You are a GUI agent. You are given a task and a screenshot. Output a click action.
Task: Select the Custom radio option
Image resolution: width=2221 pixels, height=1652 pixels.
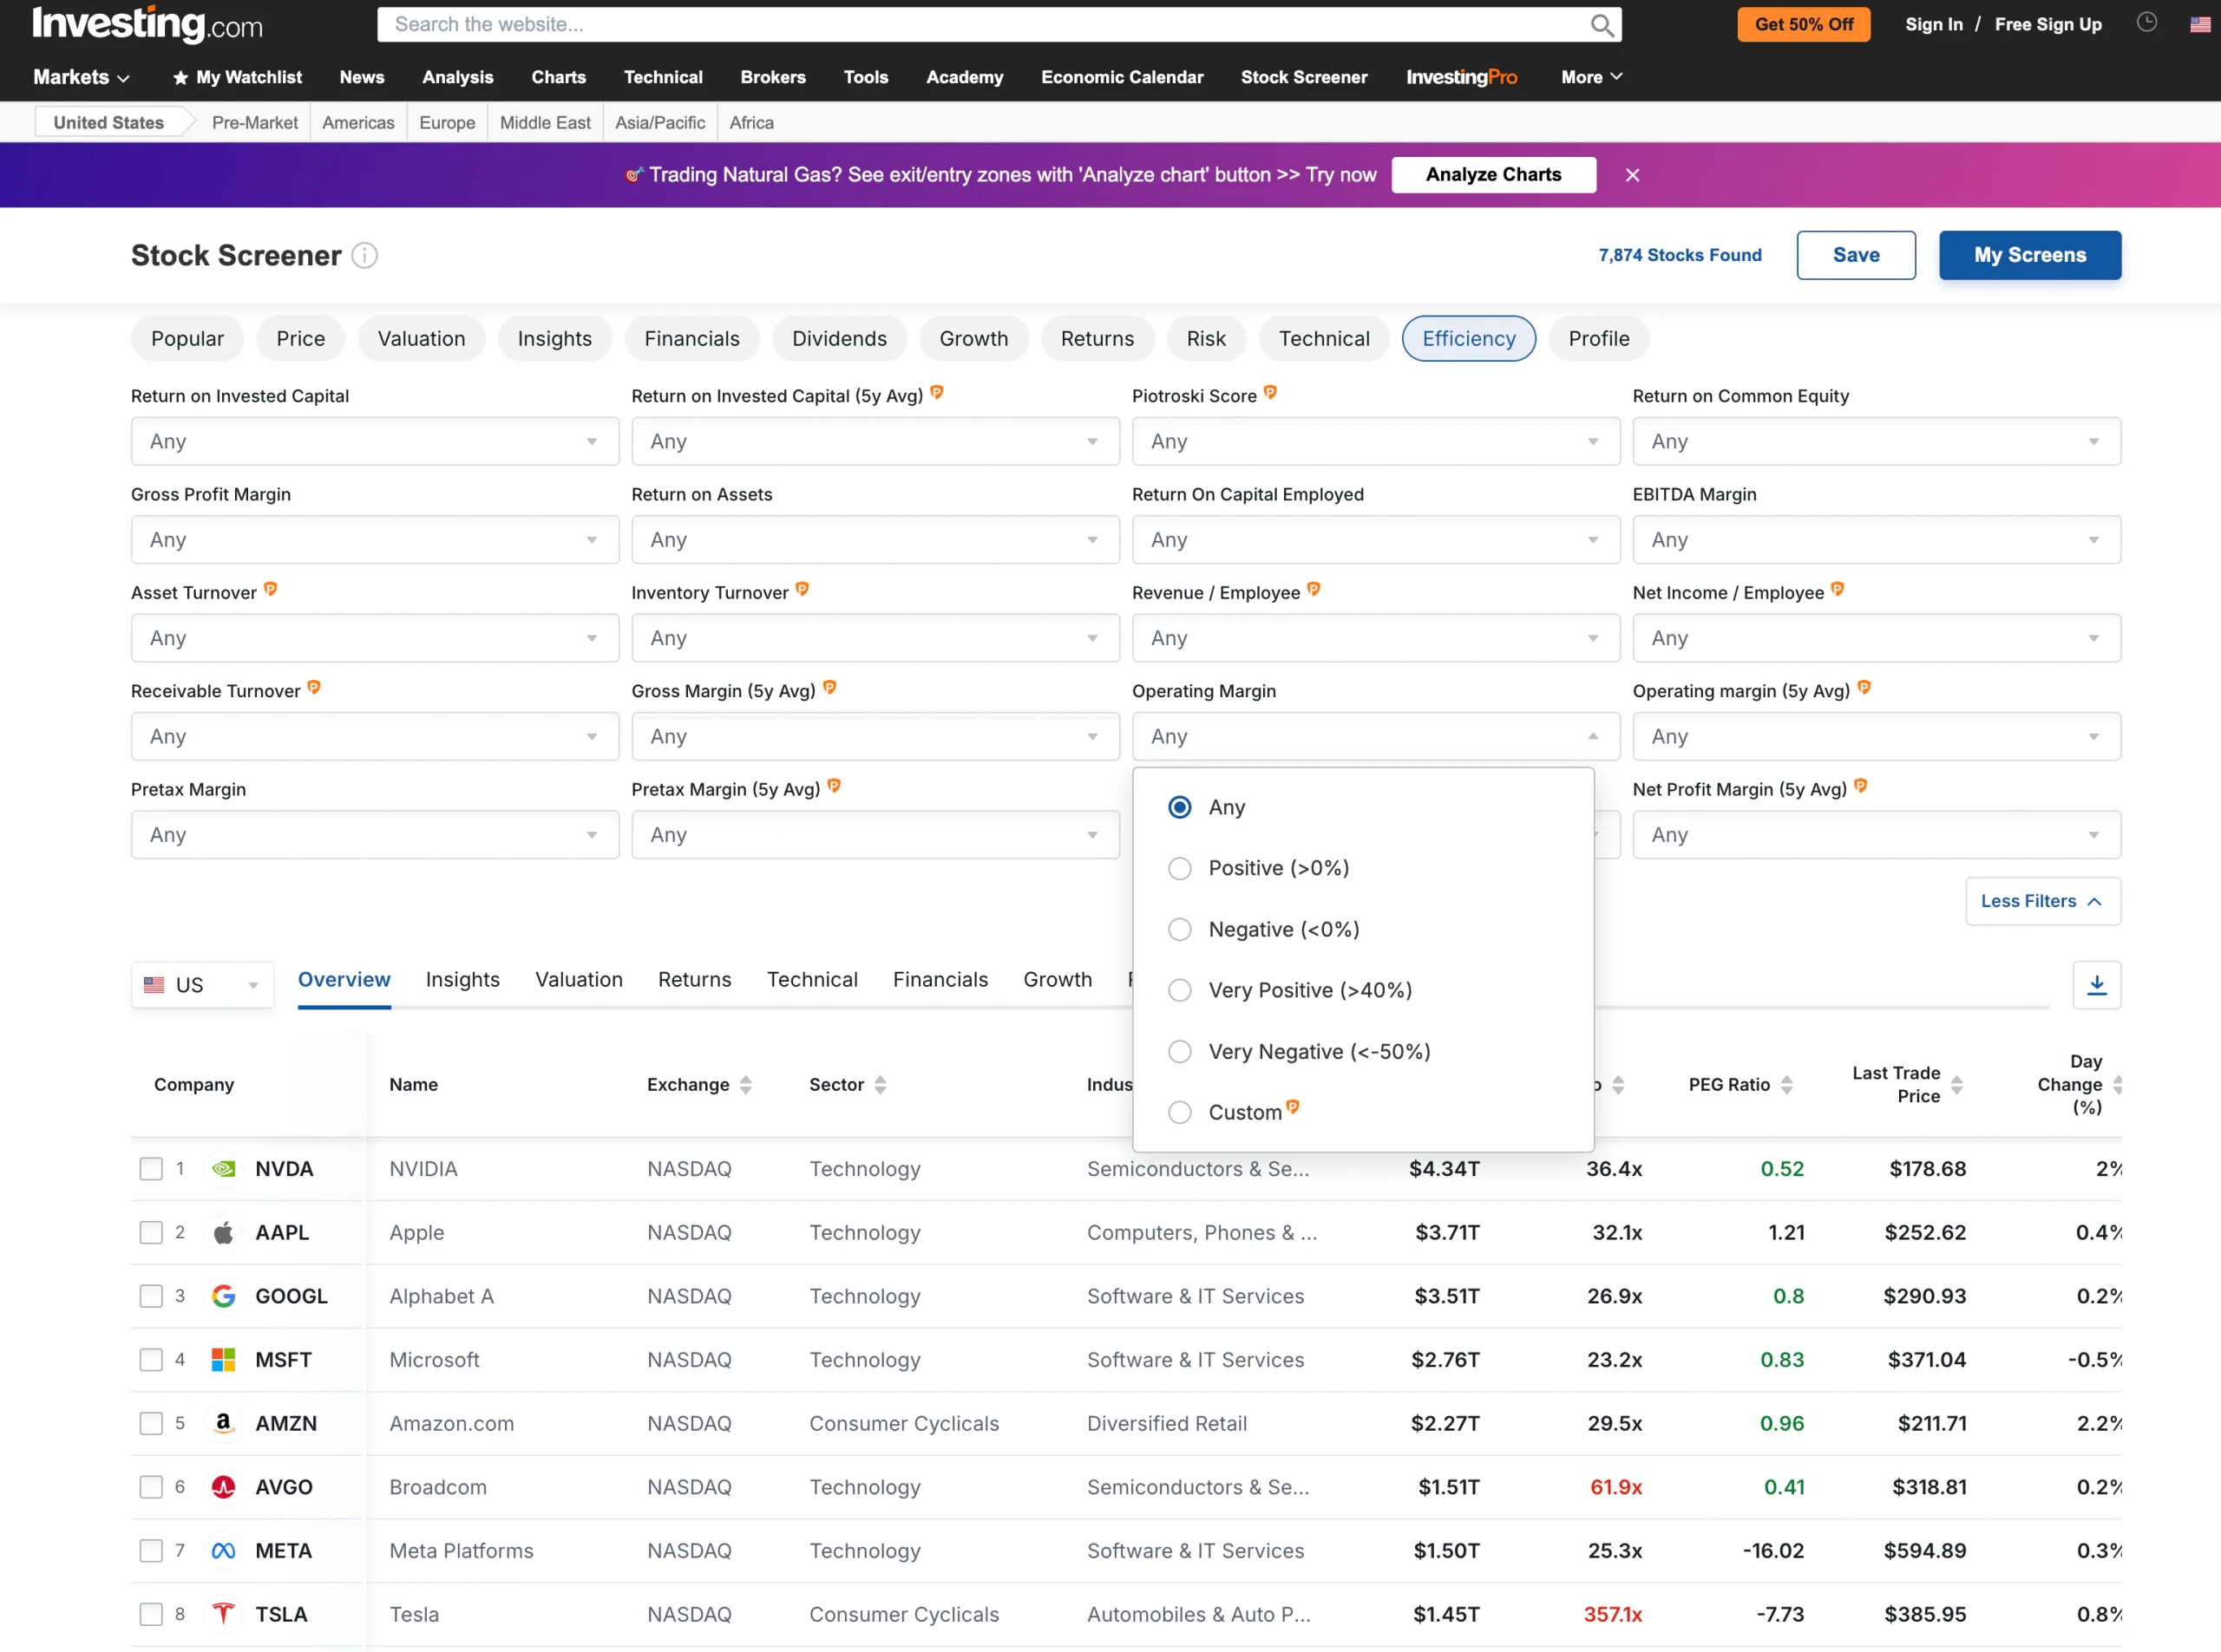[x=1180, y=1112]
